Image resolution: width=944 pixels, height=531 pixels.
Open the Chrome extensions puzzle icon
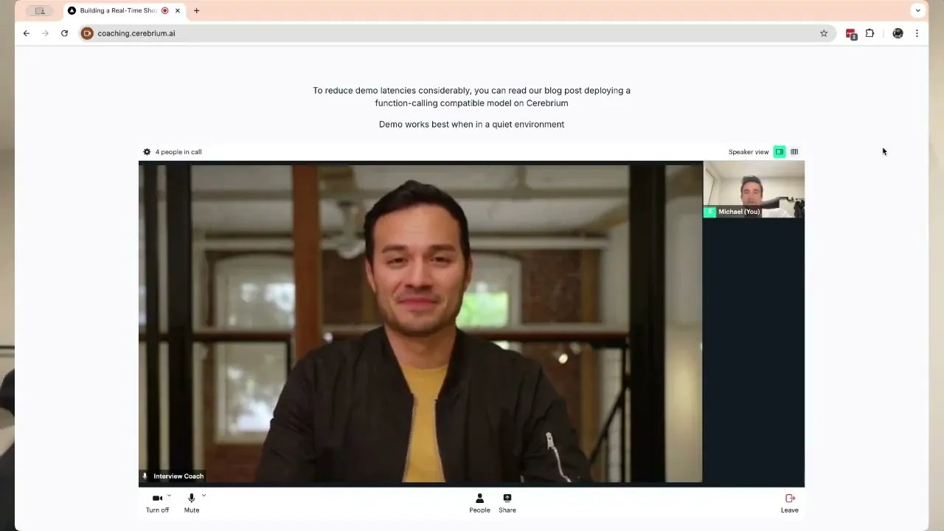point(870,33)
